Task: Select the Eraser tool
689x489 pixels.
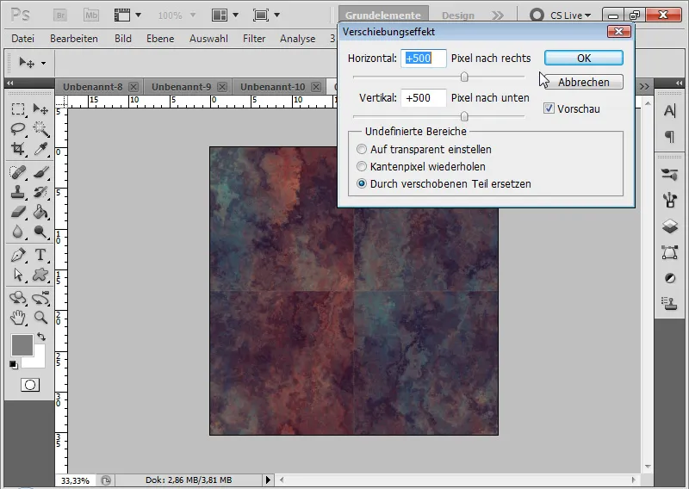Action: (x=18, y=212)
